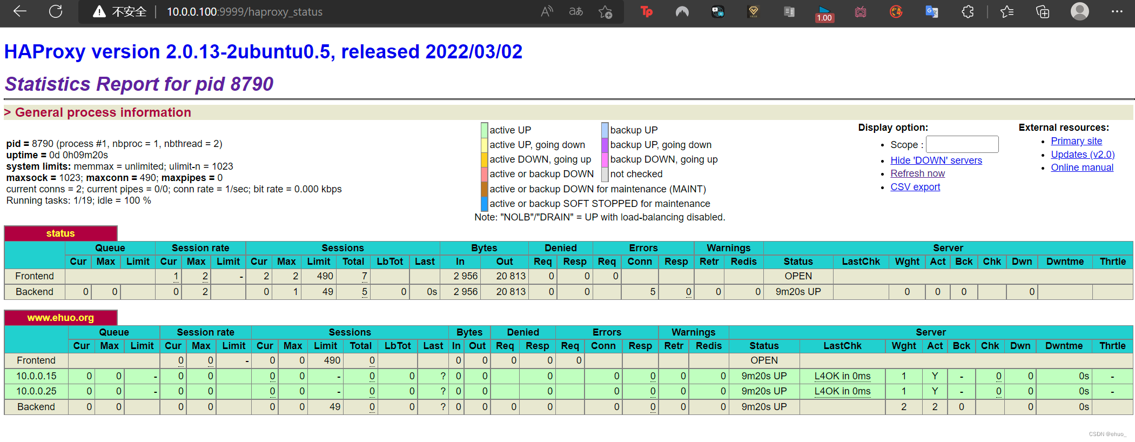
Task: Open the Online manual link
Action: point(1082,168)
